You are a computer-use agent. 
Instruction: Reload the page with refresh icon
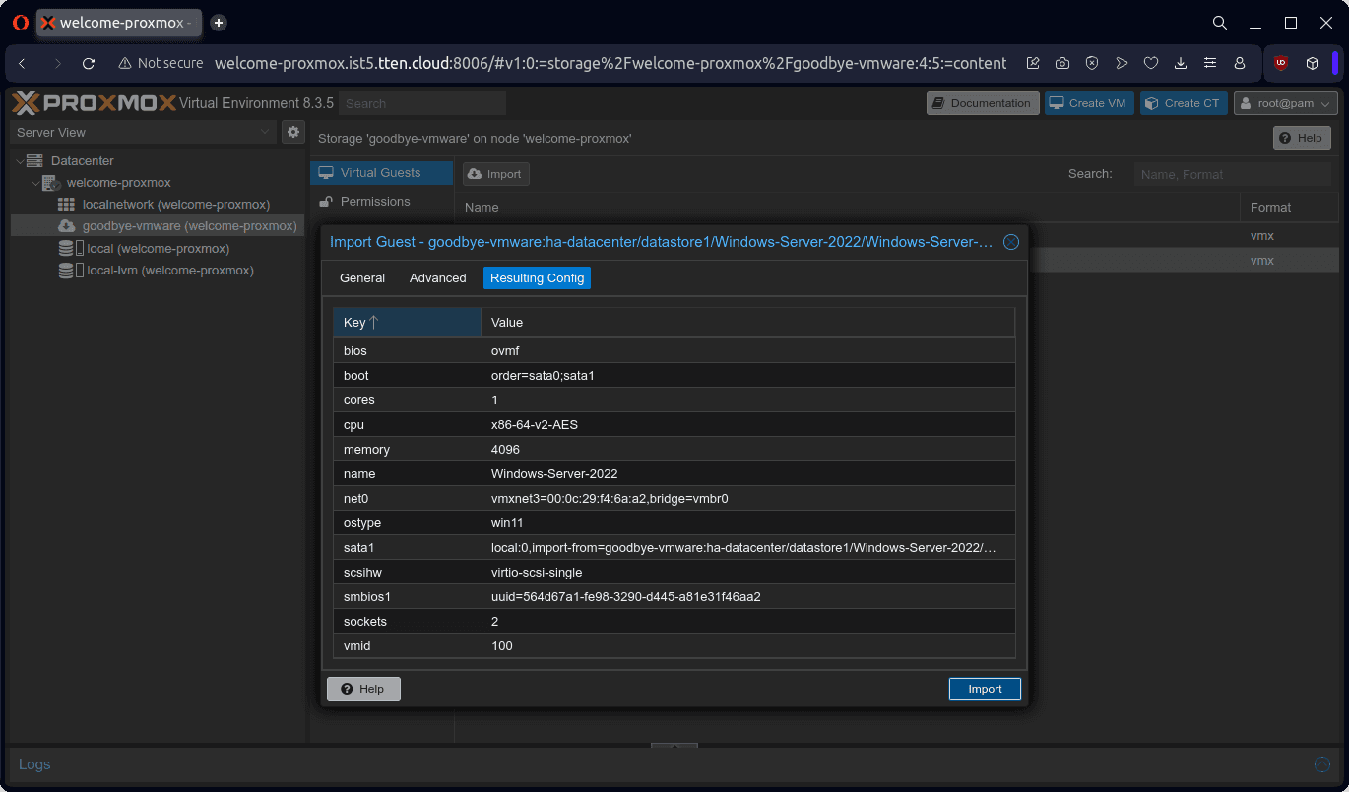click(89, 63)
